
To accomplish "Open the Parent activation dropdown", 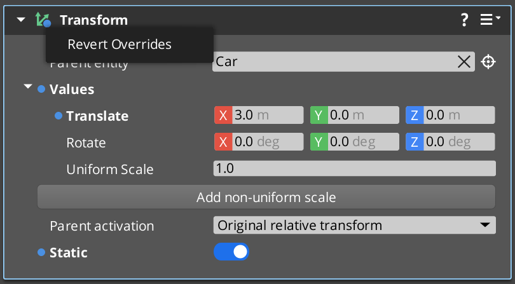I will tap(354, 226).
